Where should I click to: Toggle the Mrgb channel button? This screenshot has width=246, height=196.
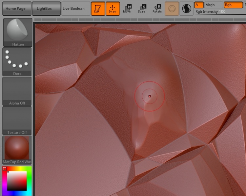[214, 5]
